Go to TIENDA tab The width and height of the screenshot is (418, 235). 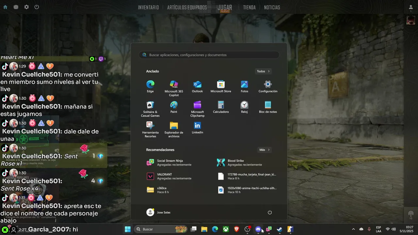click(x=249, y=8)
